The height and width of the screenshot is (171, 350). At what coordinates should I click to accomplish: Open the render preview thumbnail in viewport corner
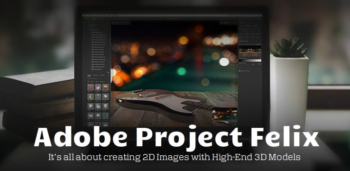click(x=225, y=116)
